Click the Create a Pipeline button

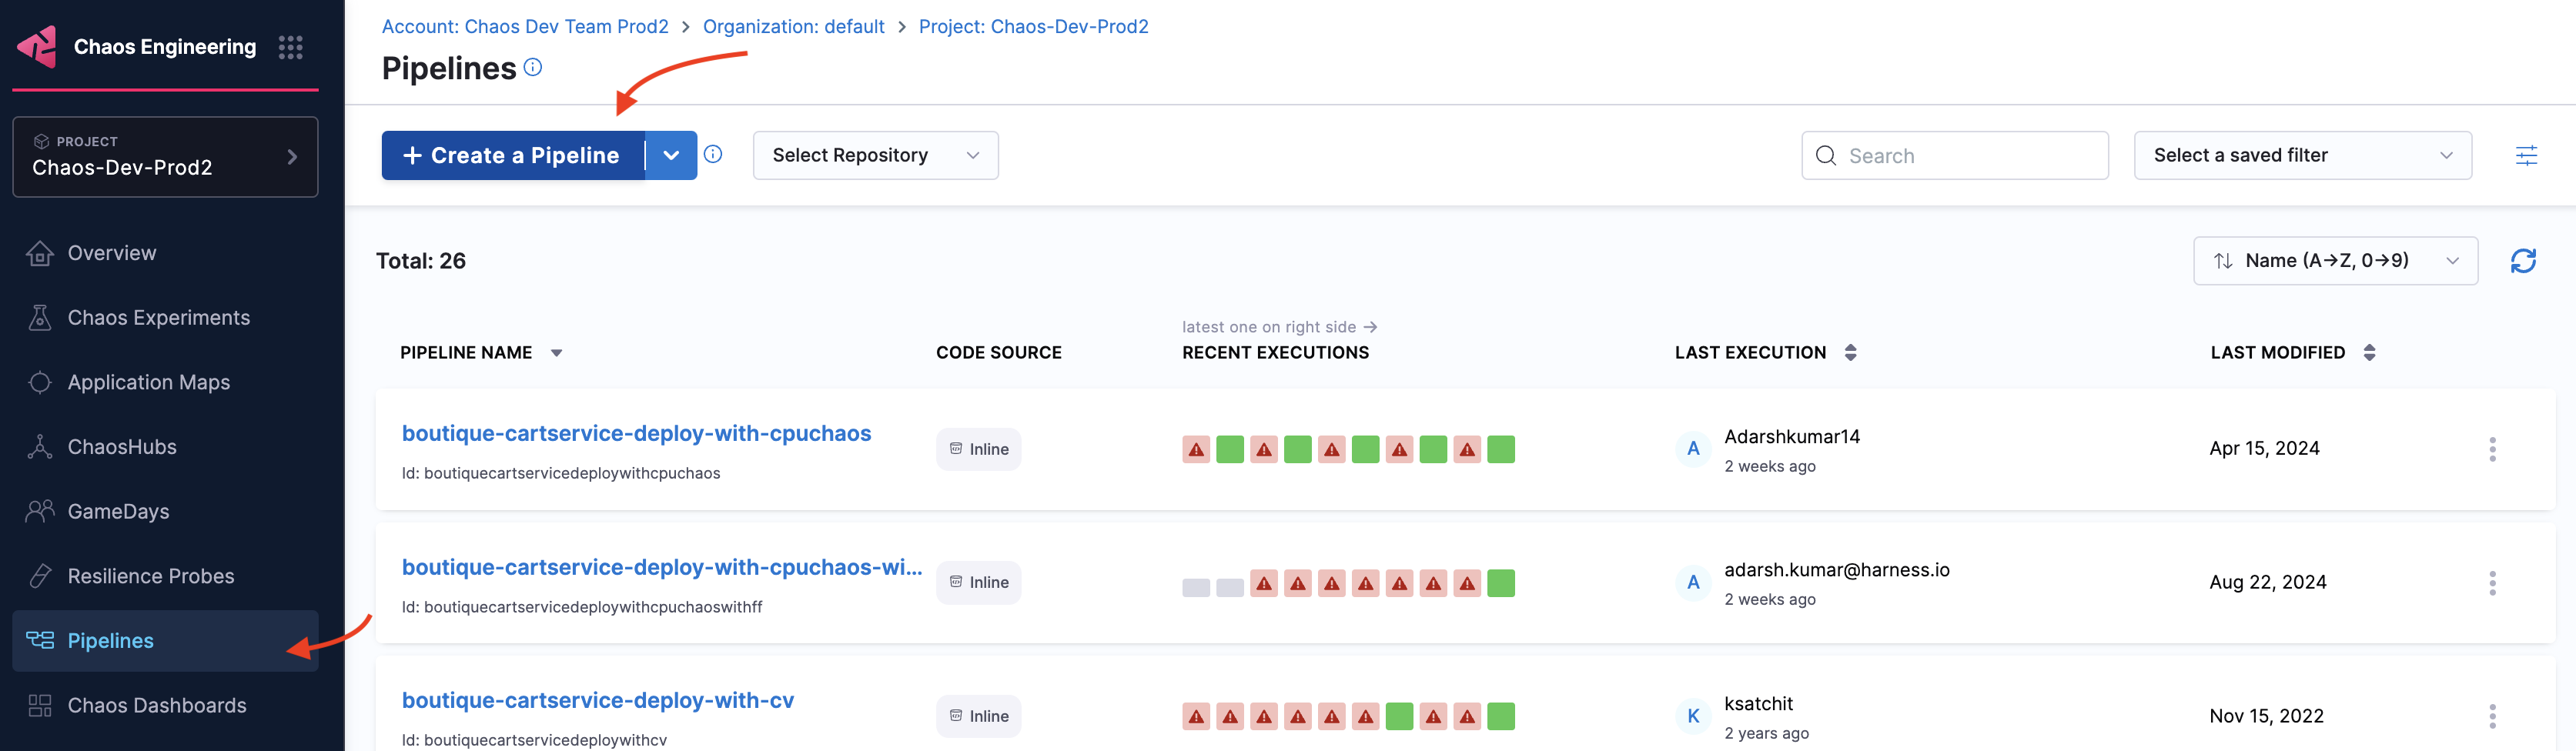[512, 155]
